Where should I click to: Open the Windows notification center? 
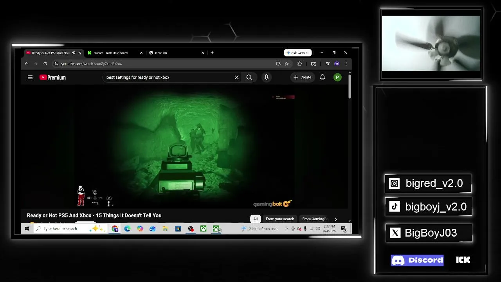[x=343, y=229]
